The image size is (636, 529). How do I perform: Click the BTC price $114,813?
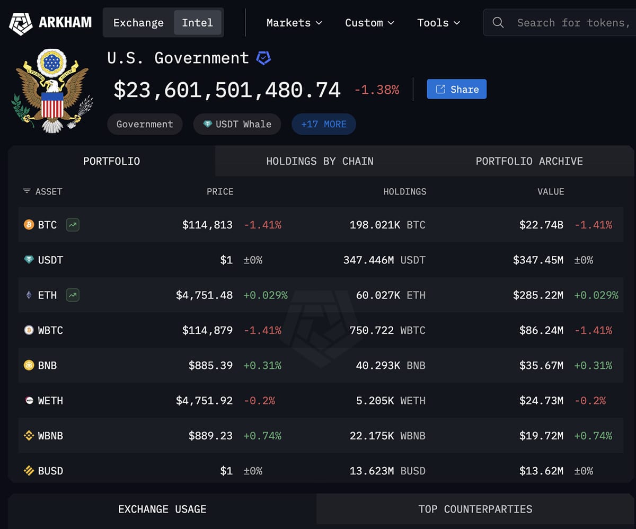tap(207, 225)
